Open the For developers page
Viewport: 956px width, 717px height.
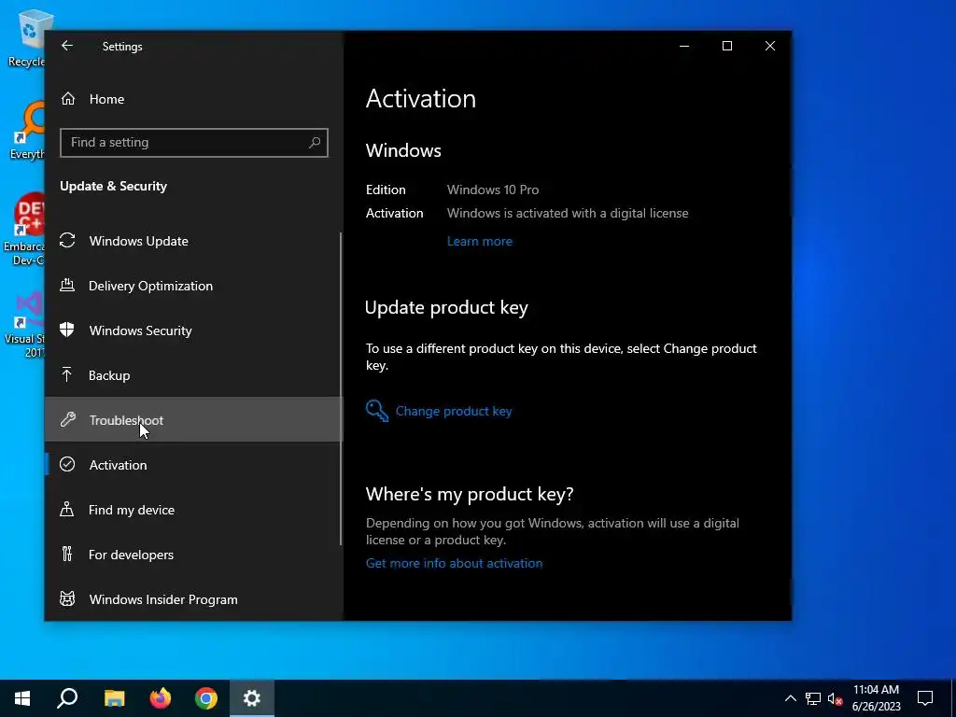pos(194,555)
